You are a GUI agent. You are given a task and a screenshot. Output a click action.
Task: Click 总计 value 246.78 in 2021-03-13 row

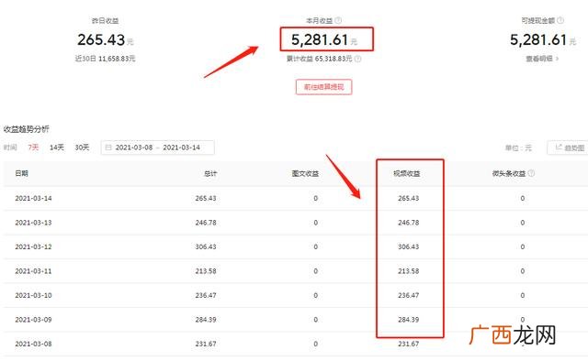206,223
